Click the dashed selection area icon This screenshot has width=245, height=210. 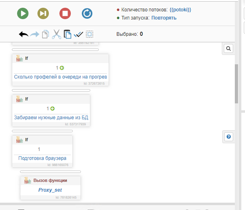(x=90, y=35)
